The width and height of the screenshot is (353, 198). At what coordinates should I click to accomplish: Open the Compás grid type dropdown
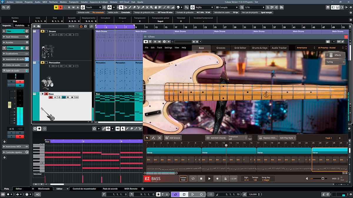pyautogui.click(x=227, y=7)
